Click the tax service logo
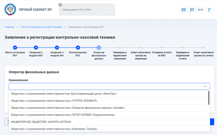 10,10
